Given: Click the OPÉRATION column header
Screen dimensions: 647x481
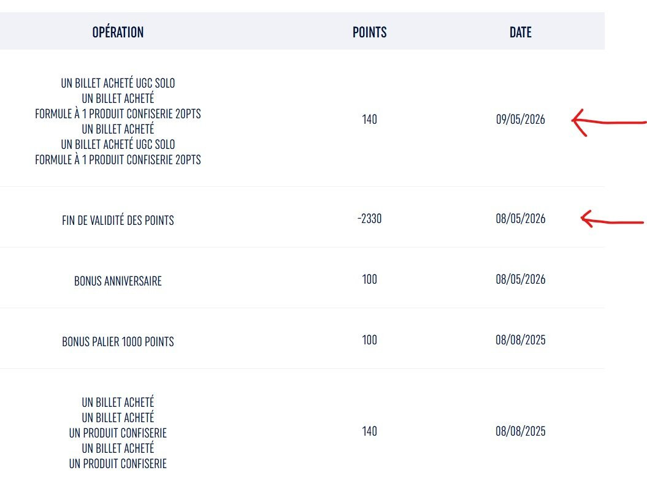Looking at the screenshot, I should pos(118,32).
